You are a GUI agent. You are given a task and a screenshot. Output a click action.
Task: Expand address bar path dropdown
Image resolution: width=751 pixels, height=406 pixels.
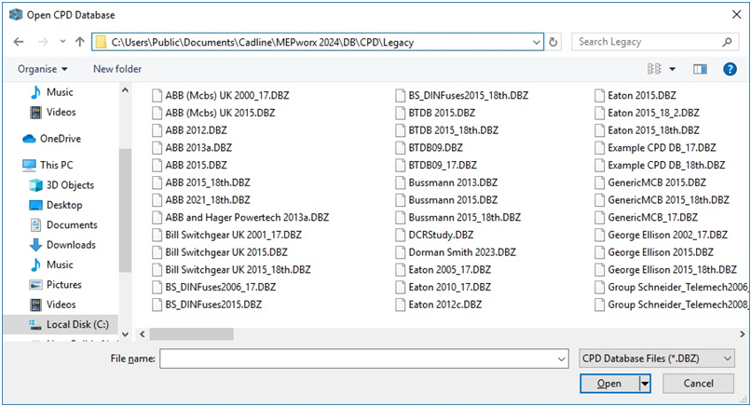[x=537, y=42]
